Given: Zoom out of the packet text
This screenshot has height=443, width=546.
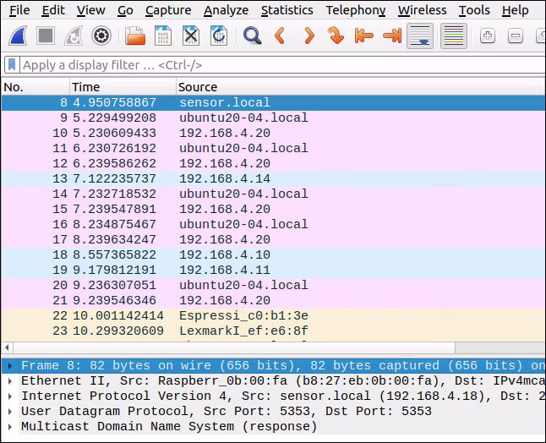Looking at the screenshot, I should tap(516, 36).
